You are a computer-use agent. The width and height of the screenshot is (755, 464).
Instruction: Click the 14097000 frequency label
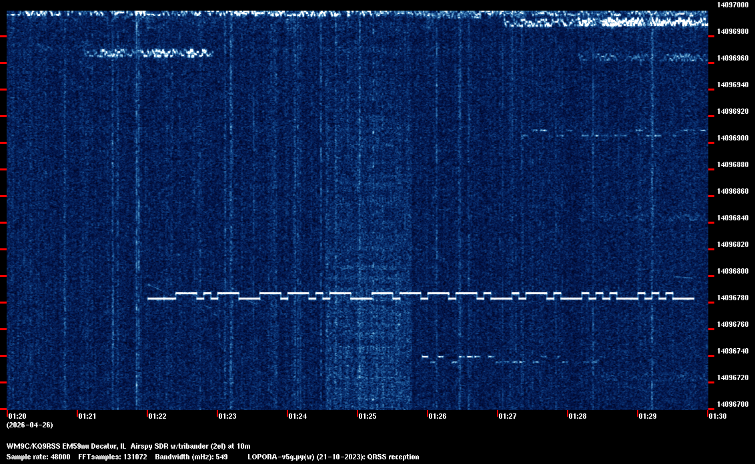coord(732,5)
